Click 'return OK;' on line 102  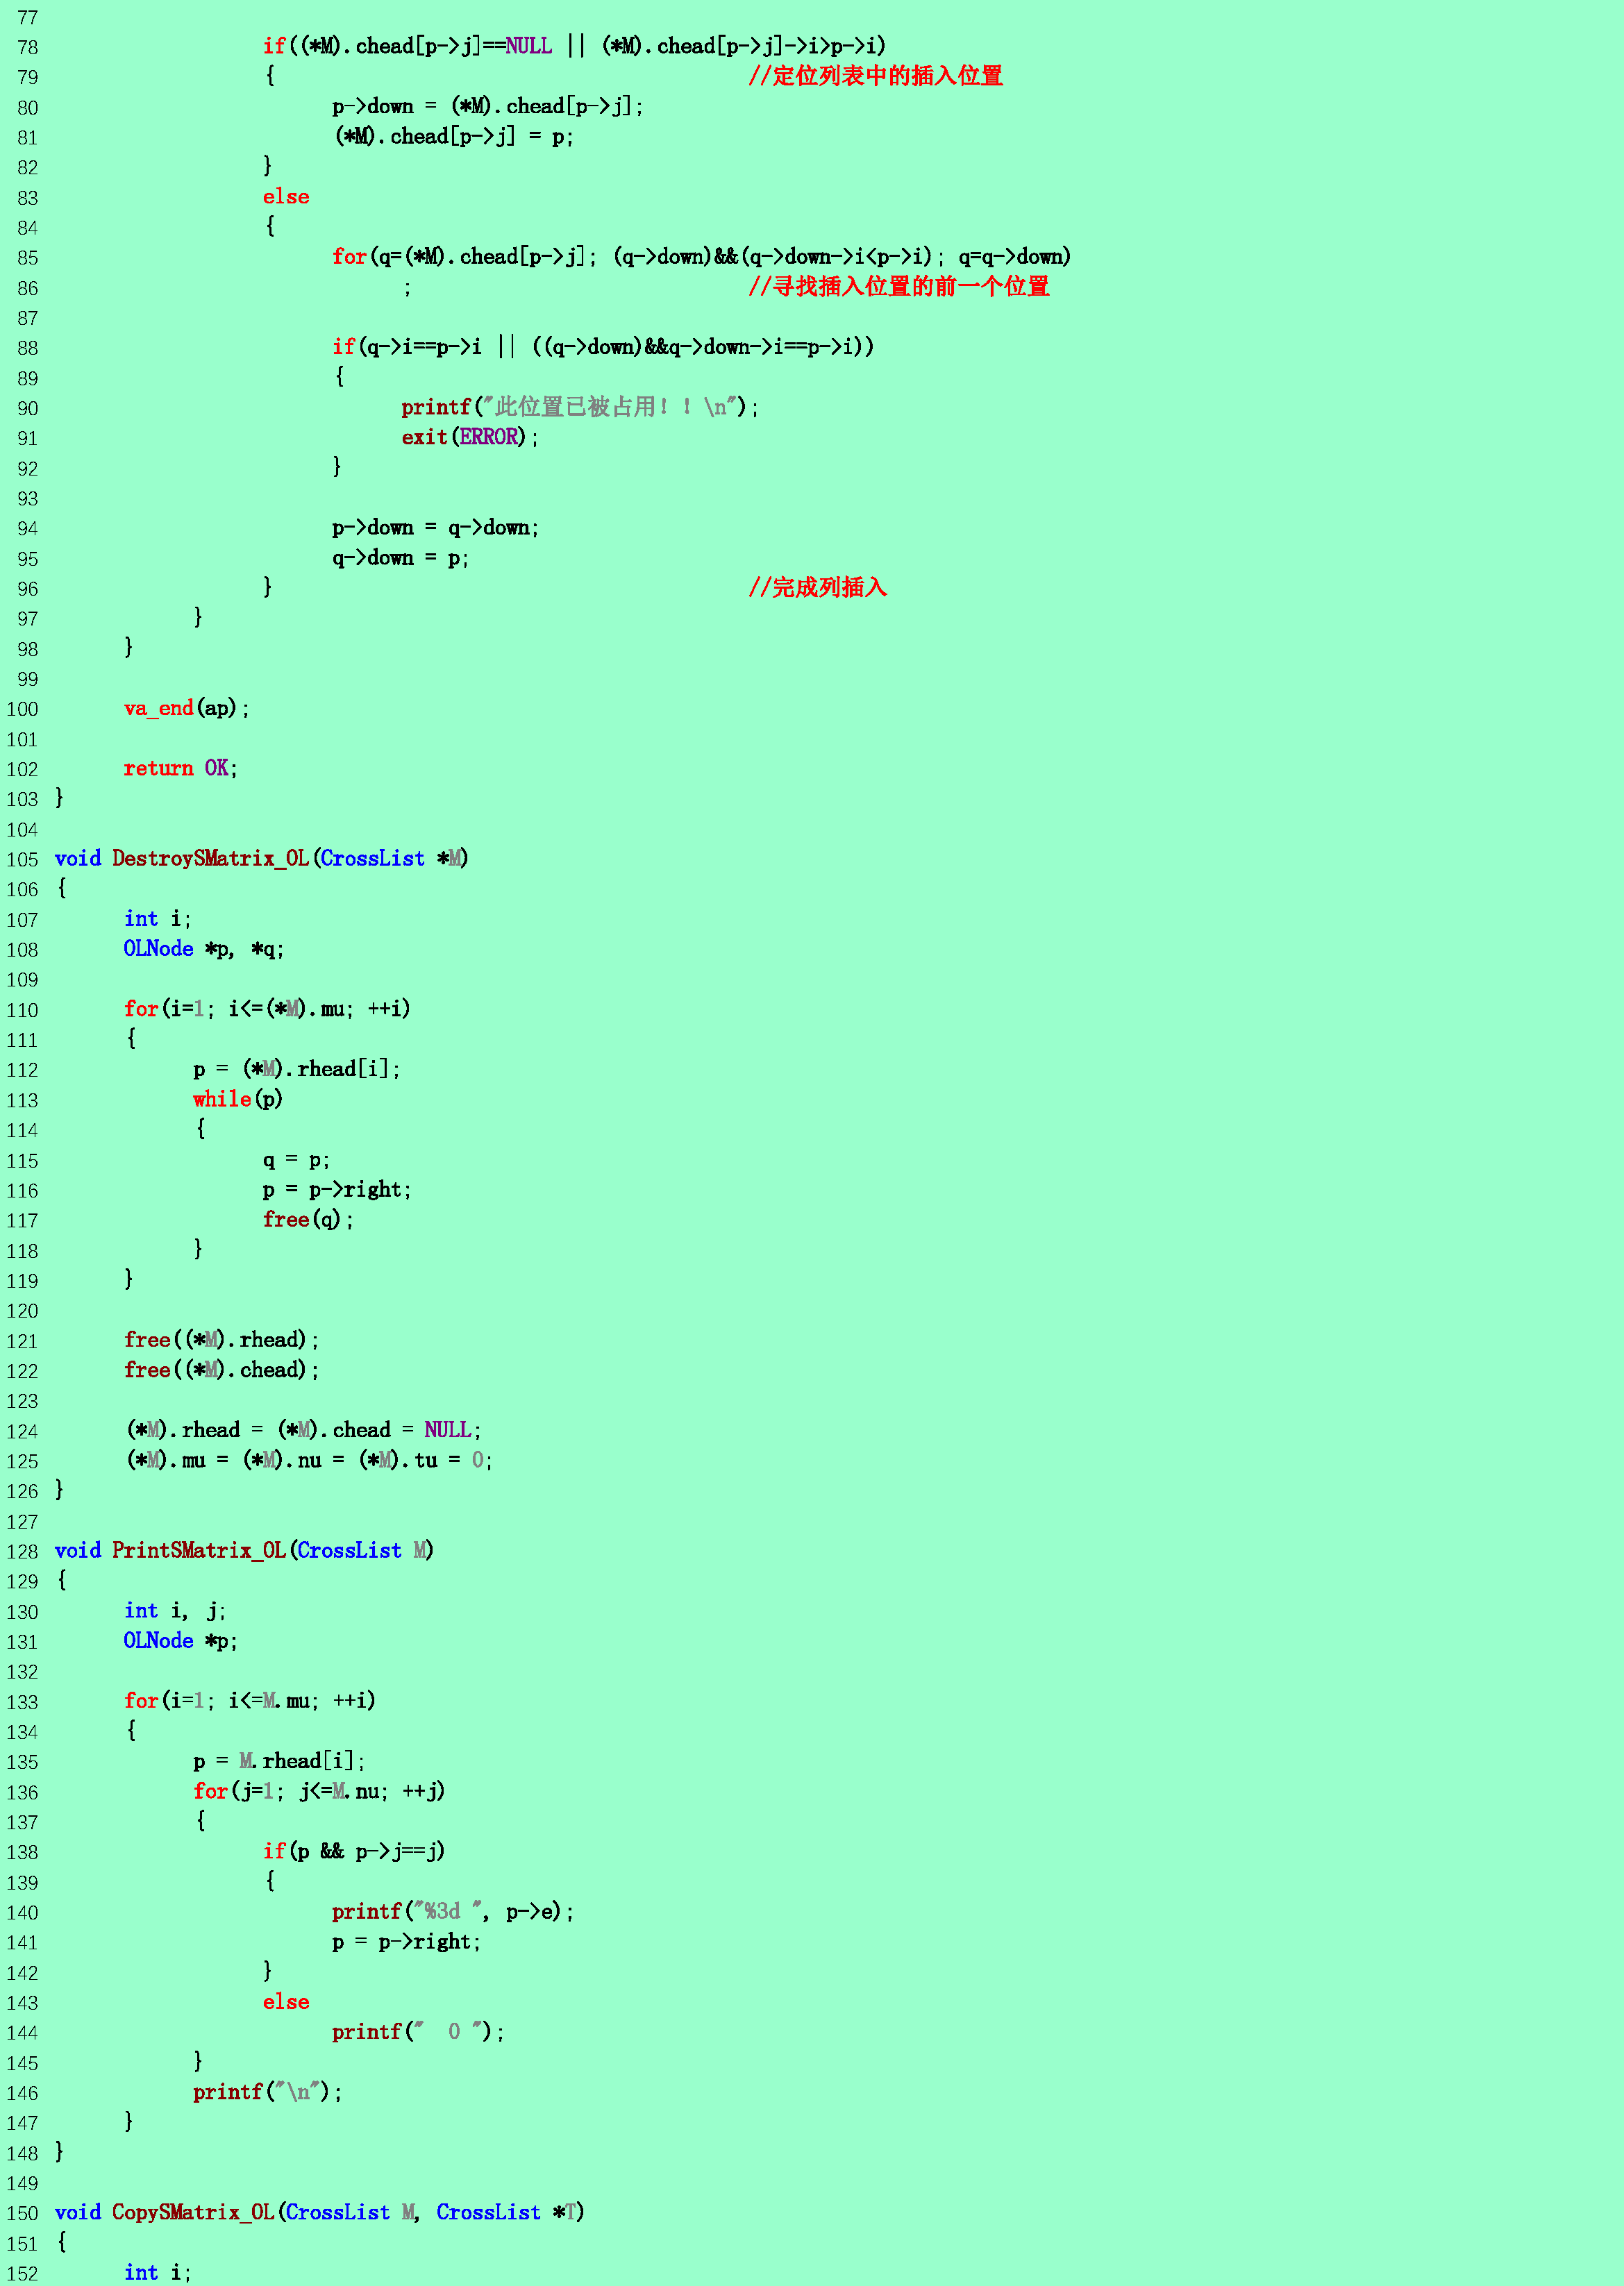181,768
